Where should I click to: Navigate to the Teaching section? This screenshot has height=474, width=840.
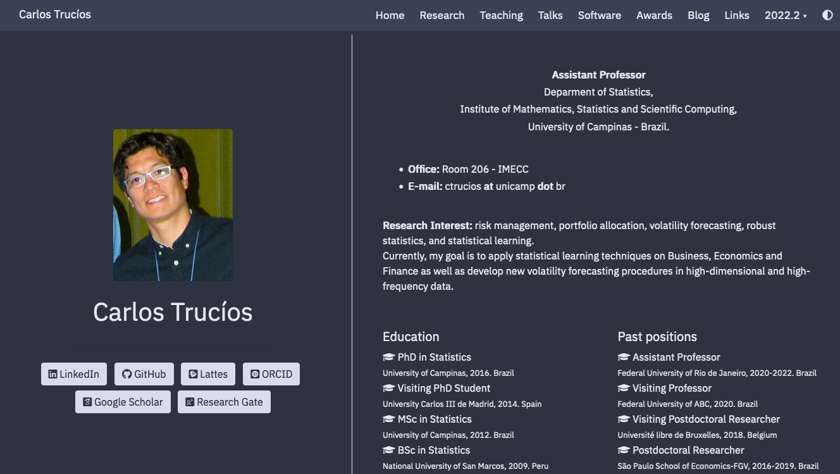click(501, 15)
